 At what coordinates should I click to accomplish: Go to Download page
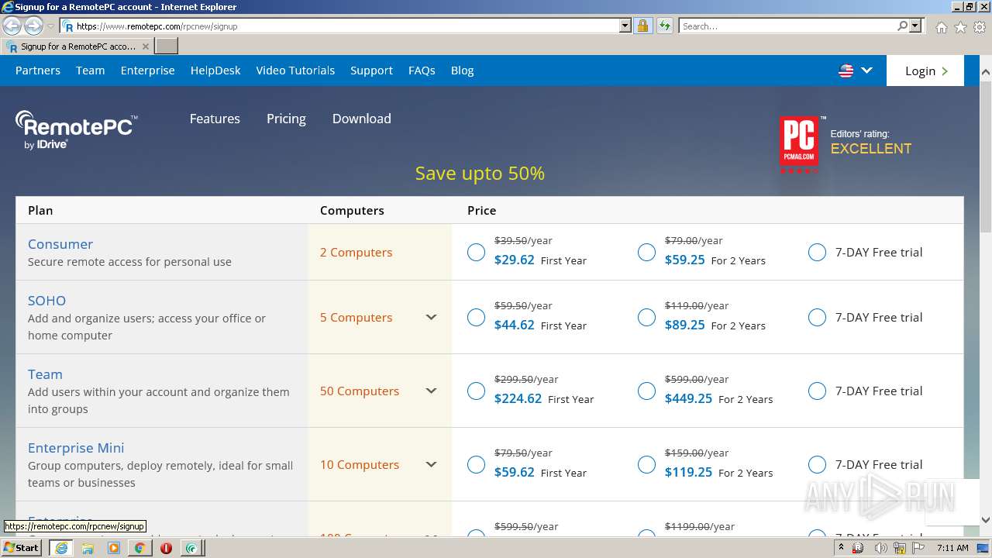point(361,119)
